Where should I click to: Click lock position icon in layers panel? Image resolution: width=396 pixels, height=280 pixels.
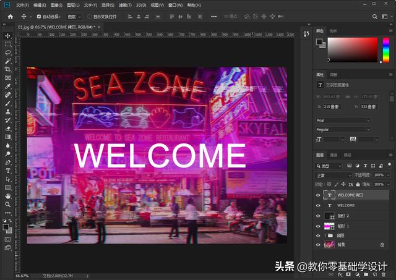click(343, 184)
